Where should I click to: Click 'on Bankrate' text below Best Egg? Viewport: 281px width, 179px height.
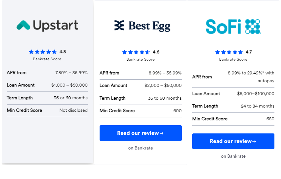tap(140, 148)
